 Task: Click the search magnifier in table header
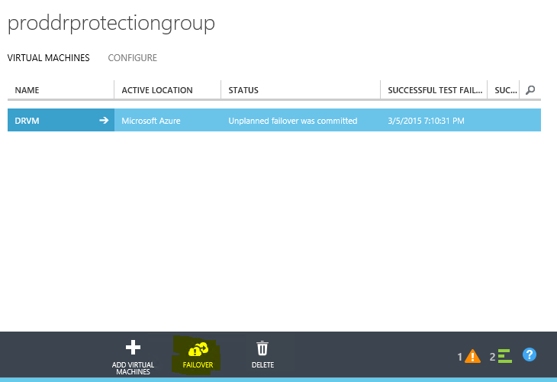point(530,90)
